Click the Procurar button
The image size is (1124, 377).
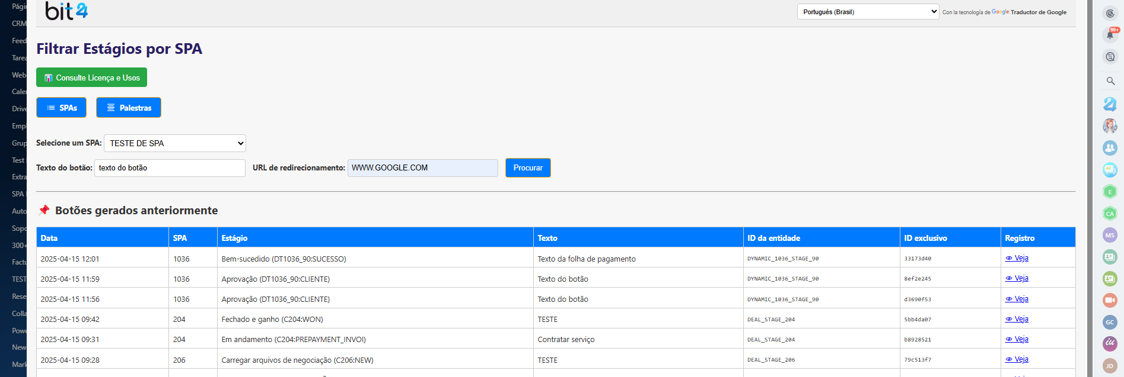[528, 168]
